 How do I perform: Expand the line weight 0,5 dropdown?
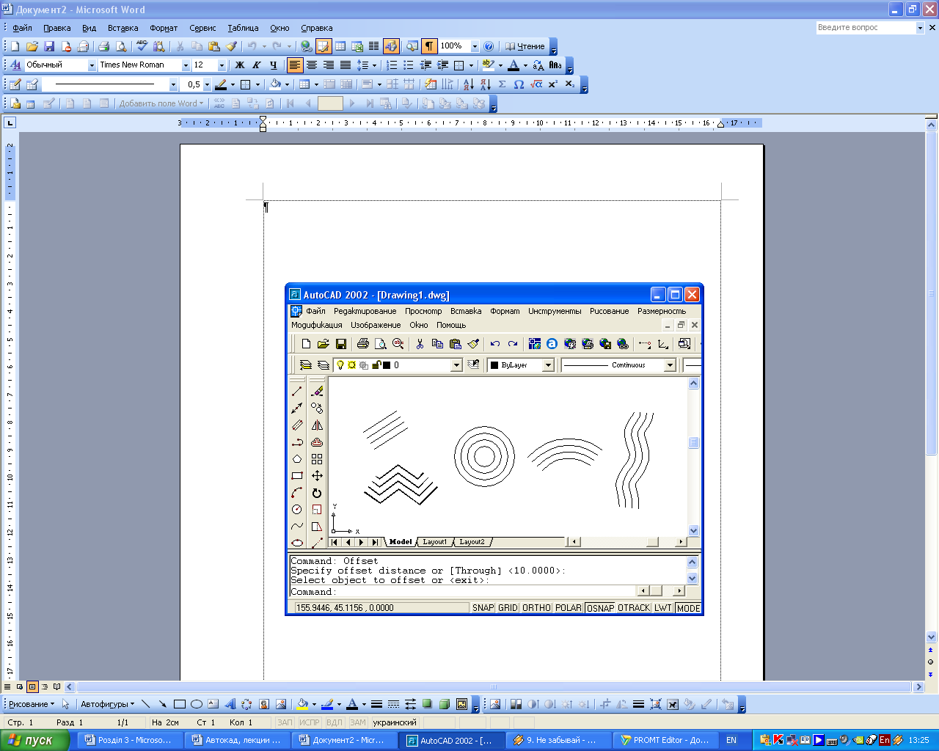tap(207, 84)
